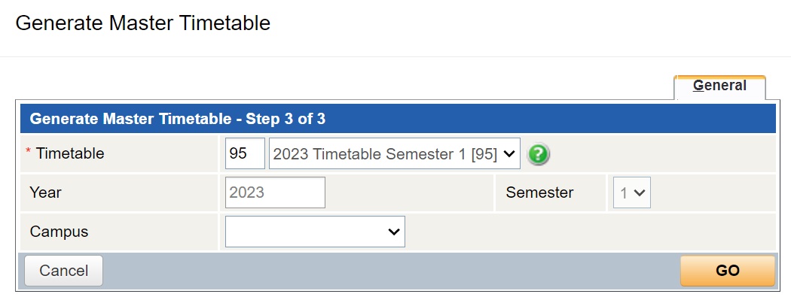
Task: Click the Semester field label
Action: (539, 192)
